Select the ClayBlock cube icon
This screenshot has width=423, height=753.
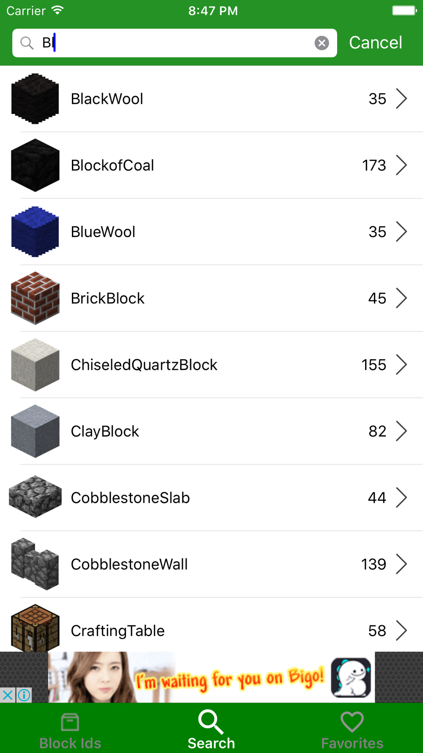pyautogui.click(x=35, y=431)
